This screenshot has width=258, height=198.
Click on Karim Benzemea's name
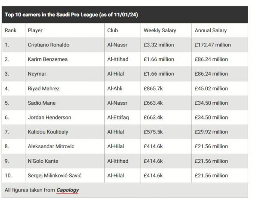pos(48,60)
